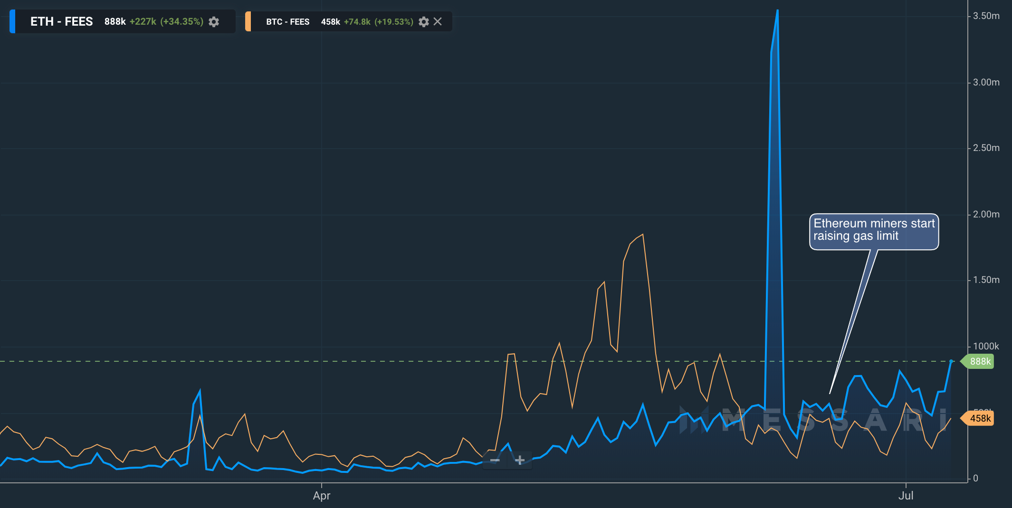Image resolution: width=1012 pixels, height=508 pixels.
Task: Zoom out with the minus button
Action: [495, 460]
